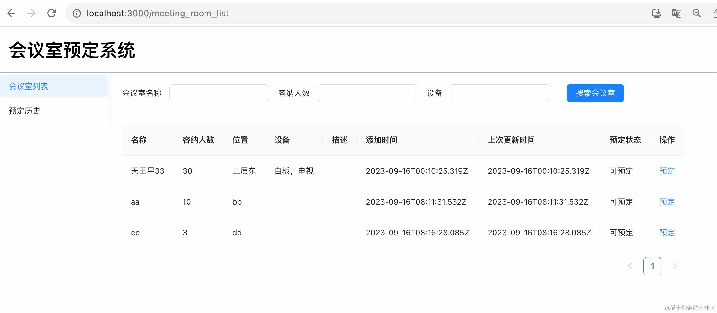Click 预定 link for 天王星33 room

tap(667, 171)
